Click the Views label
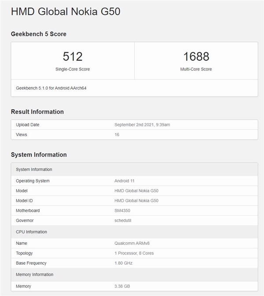The height and width of the screenshot is (296, 264). pyautogui.click(x=22, y=135)
